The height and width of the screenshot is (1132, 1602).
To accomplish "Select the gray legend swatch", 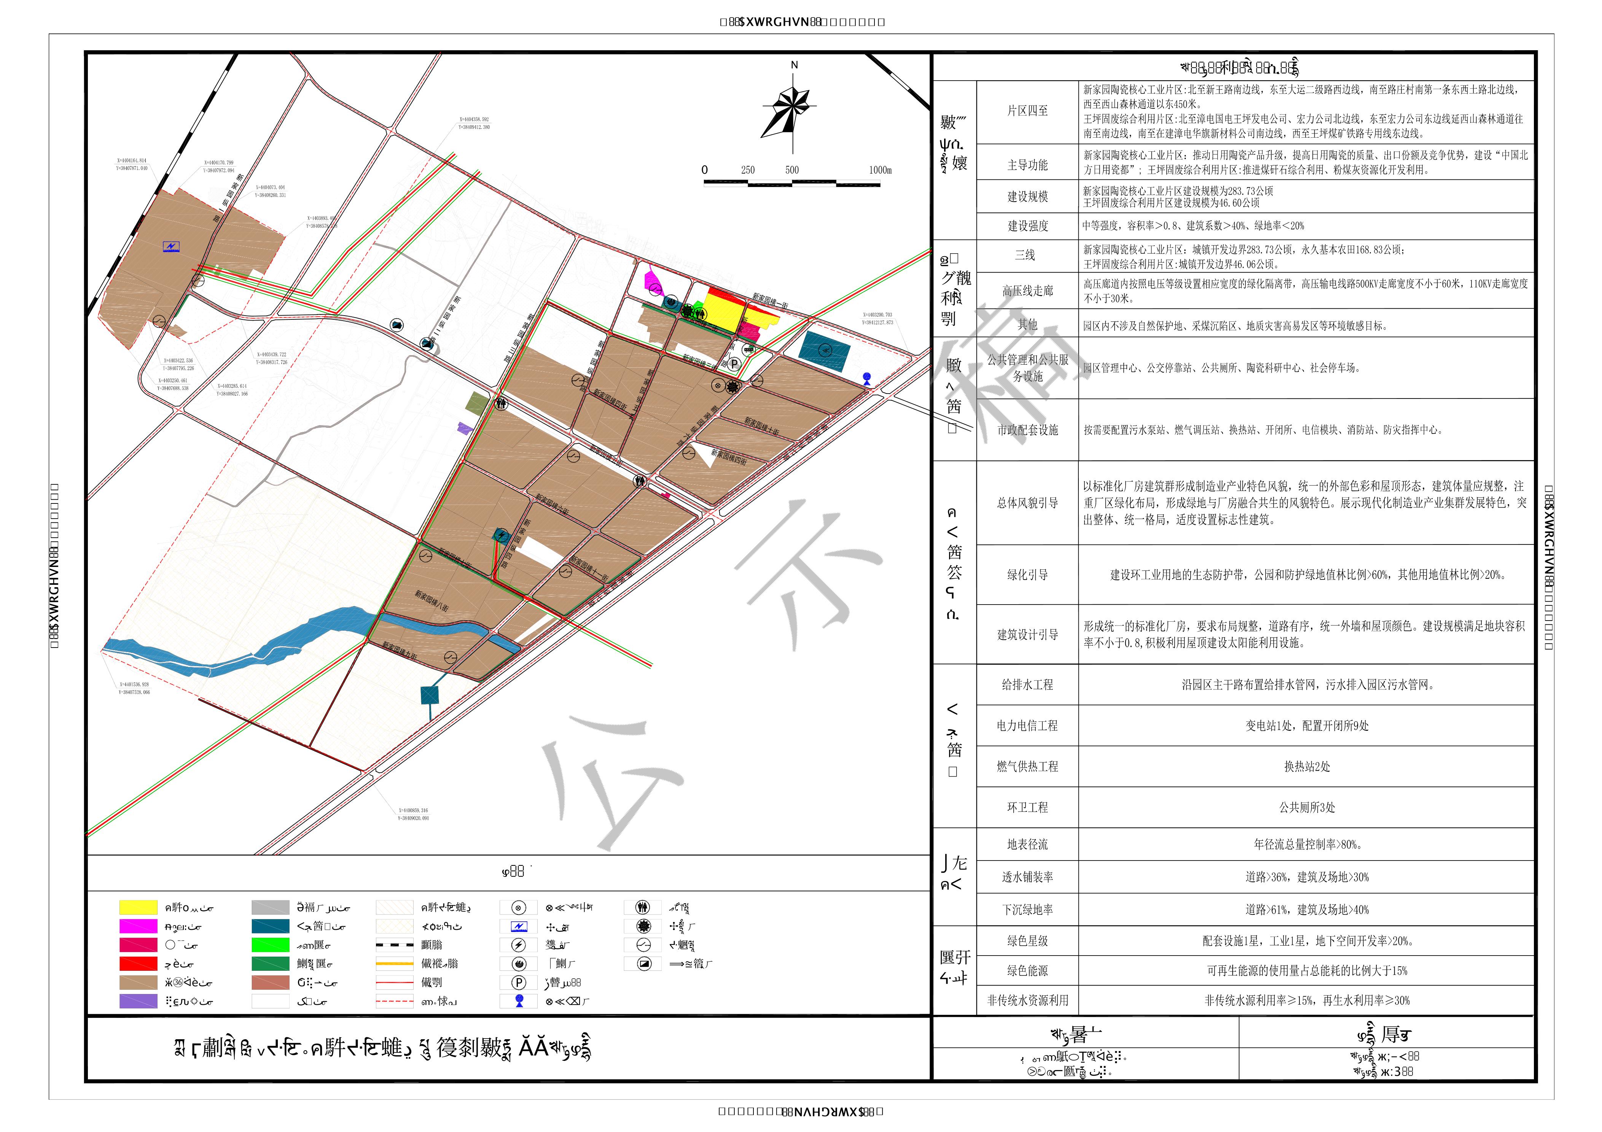I will pyautogui.click(x=271, y=908).
